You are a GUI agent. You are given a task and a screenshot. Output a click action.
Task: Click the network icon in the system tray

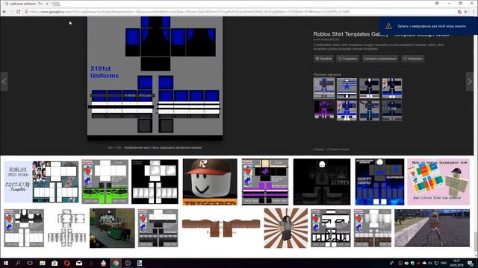(x=436, y=263)
